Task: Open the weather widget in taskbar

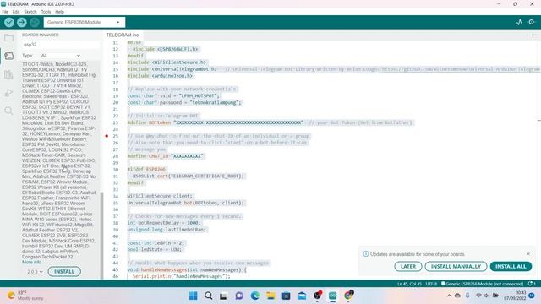Action: pos(26,296)
